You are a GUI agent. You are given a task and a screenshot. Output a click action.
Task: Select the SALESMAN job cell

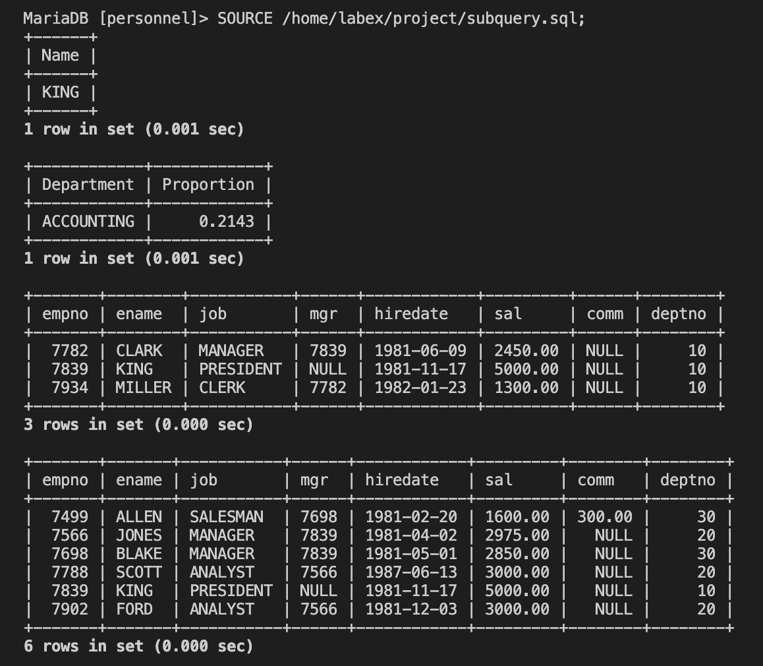(x=227, y=517)
